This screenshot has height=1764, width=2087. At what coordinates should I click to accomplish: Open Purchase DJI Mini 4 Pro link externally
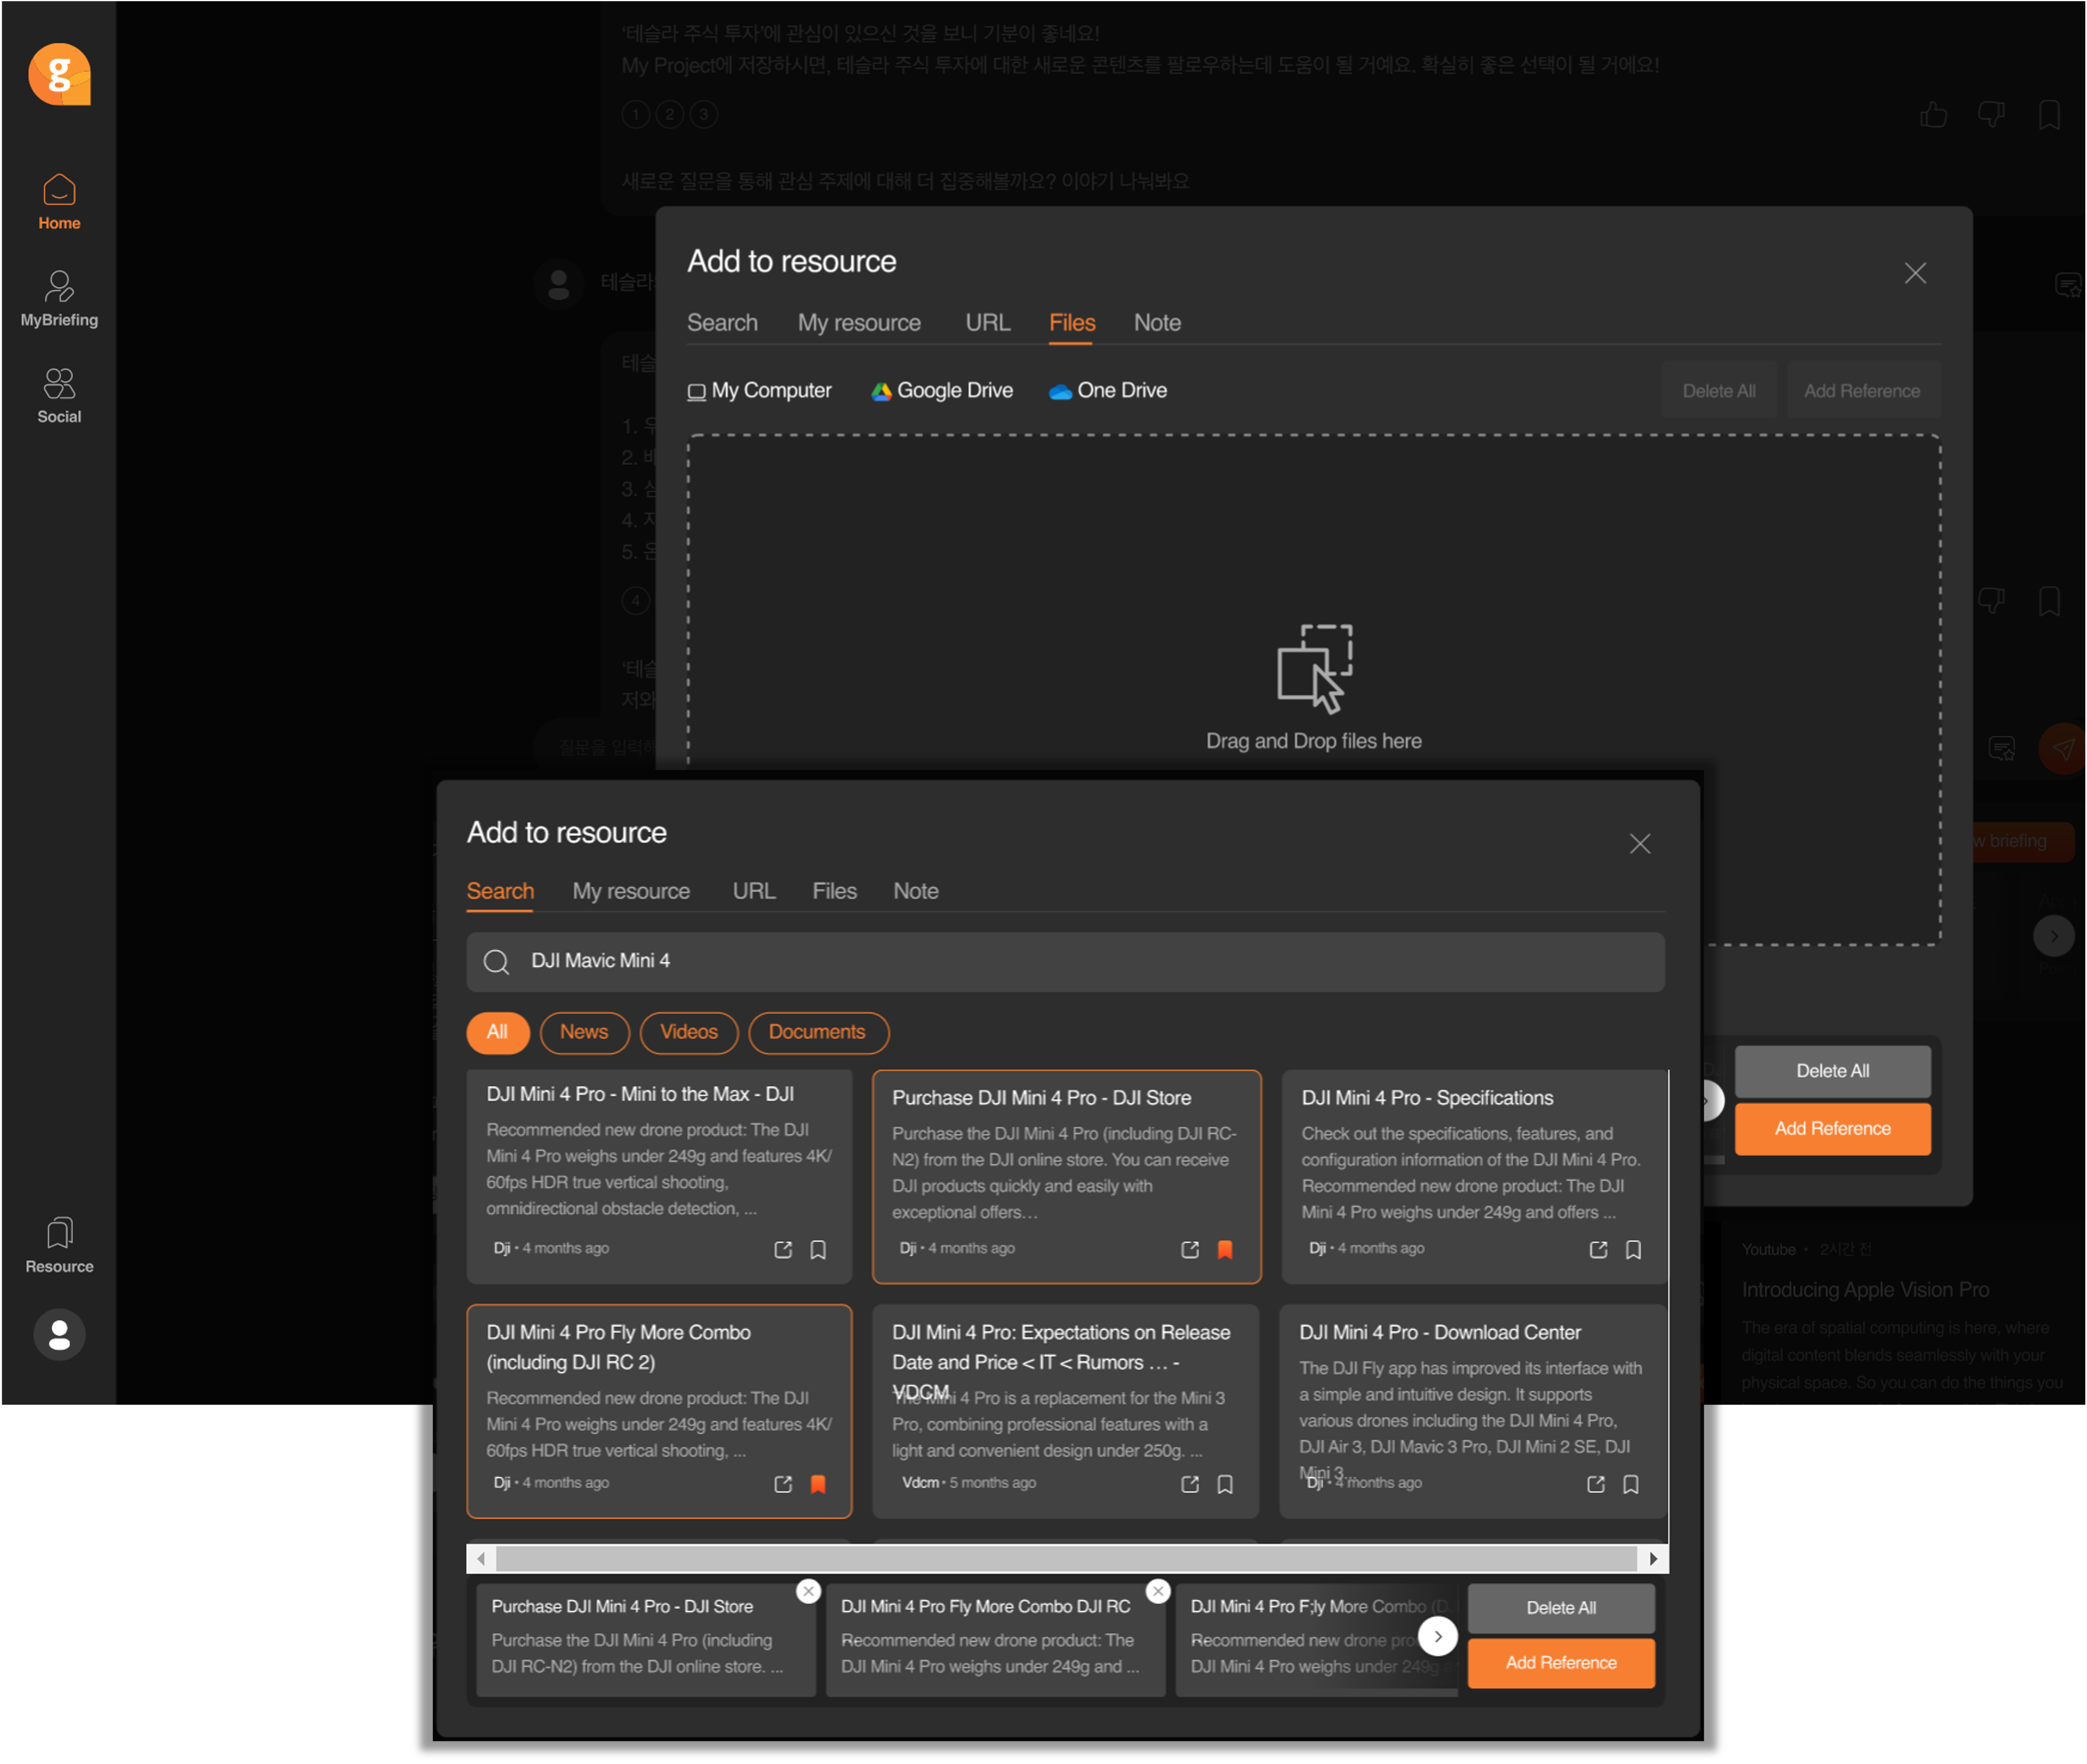pos(1189,1249)
